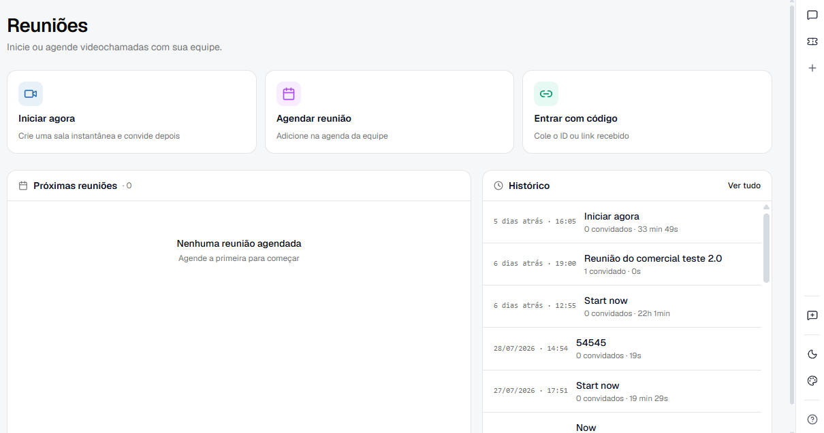
Task: Click the timestamp 6 dias atrás · 19:00
Action: (x=535, y=264)
